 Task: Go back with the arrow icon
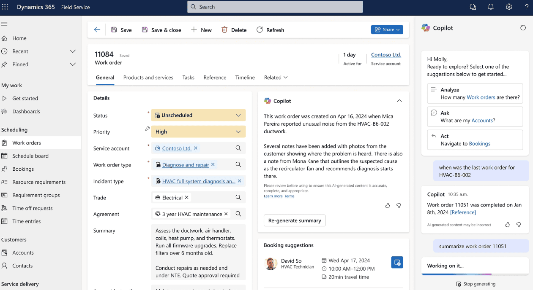97,30
